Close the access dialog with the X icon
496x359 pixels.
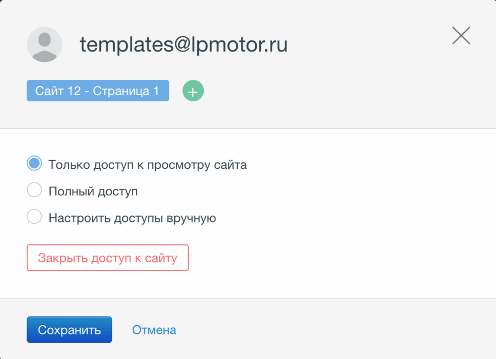click(x=461, y=35)
